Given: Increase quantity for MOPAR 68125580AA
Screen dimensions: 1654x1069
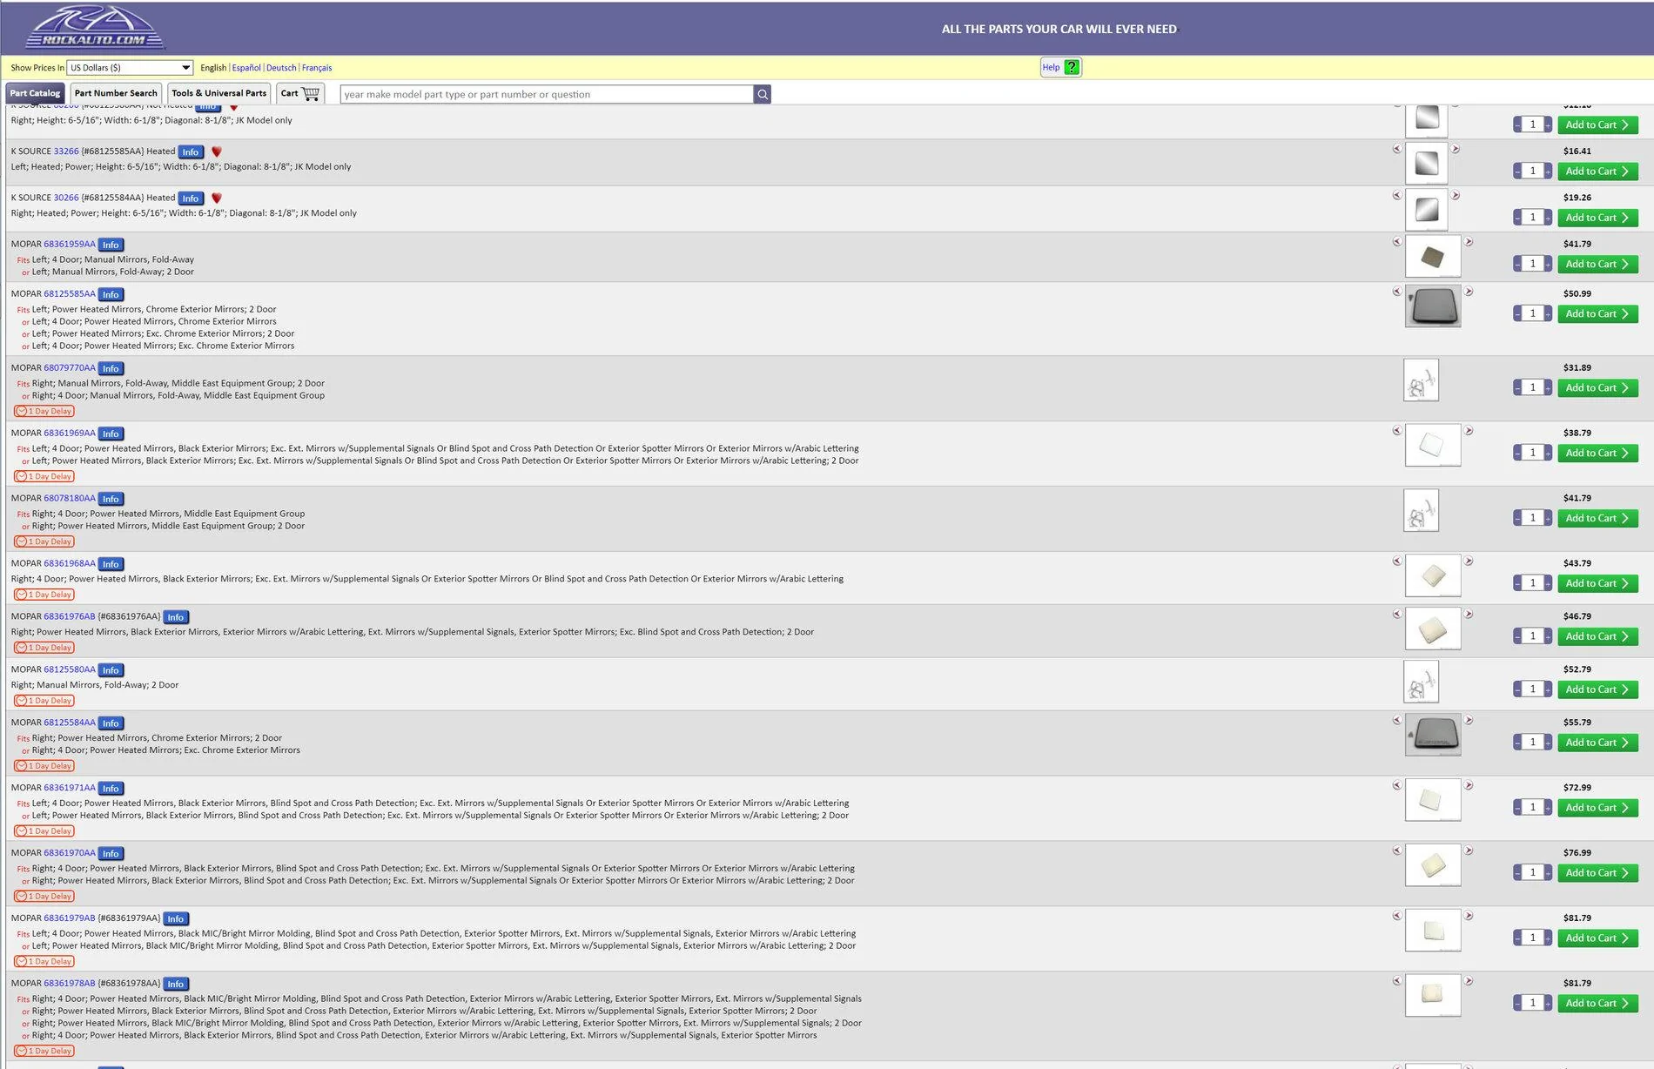Looking at the screenshot, I should point(1548,689).
